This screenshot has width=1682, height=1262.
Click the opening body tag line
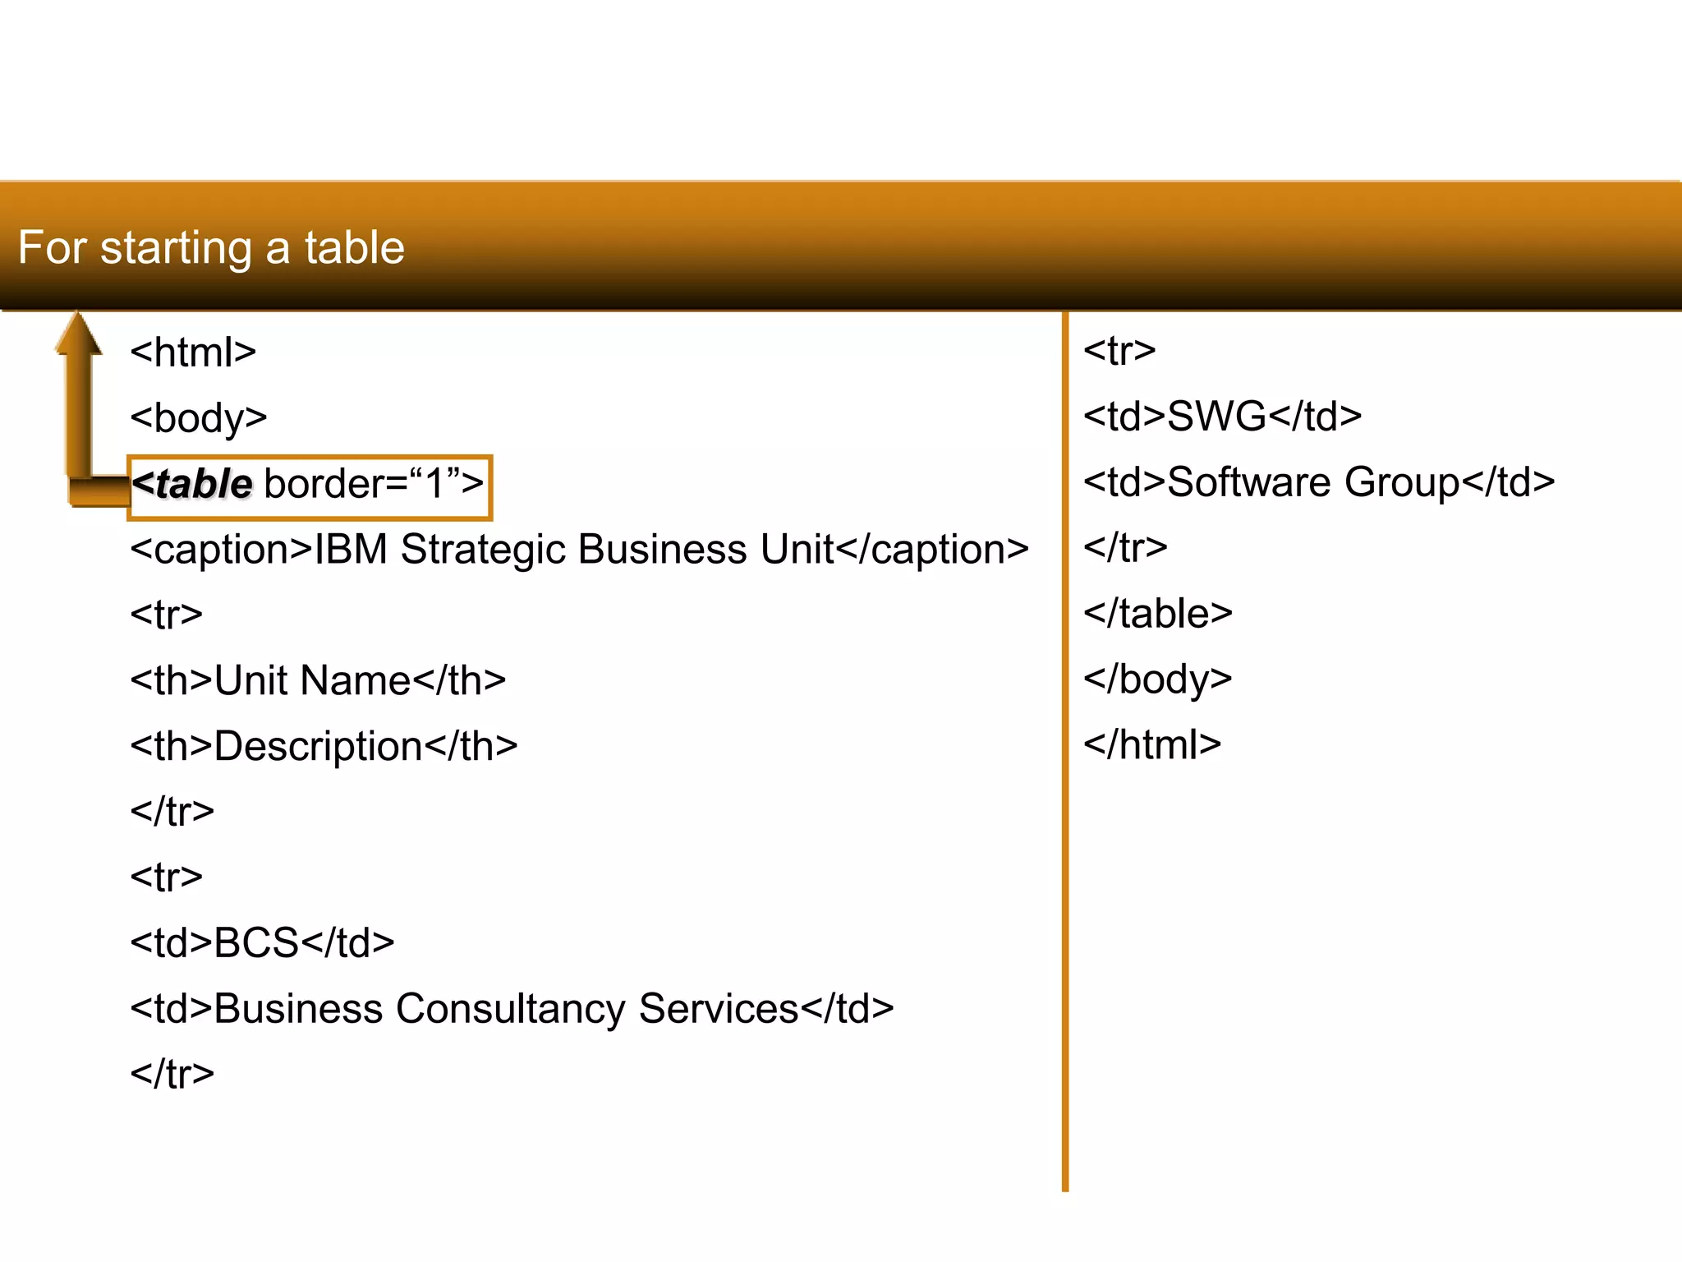199,418
